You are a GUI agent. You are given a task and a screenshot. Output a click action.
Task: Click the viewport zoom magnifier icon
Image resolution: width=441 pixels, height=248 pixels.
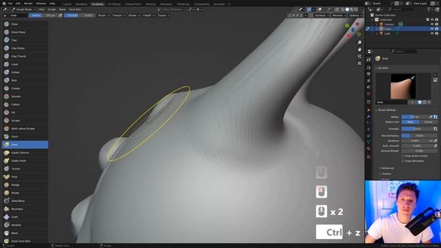tap(359, 43)
